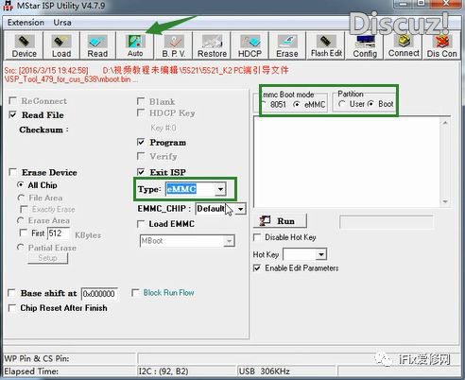This screenshot has width=465, height=380.
Task: Enable the Load EMMC checkbox
Action: [x=141, y=224]
